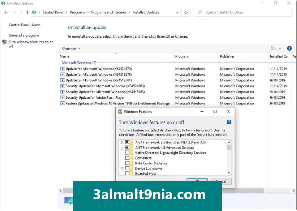Click the features list scrollbar thumb

[229, 147]
